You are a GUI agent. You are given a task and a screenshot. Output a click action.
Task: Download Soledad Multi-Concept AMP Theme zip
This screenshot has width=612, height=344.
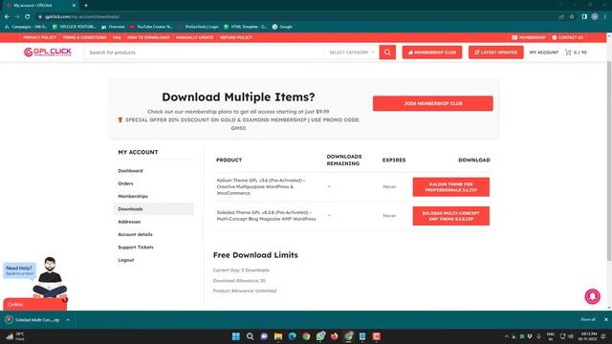point(450,216)
